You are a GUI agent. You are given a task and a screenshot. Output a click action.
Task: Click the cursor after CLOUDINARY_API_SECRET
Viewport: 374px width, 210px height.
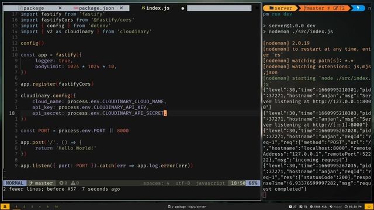tap(165, 113)
